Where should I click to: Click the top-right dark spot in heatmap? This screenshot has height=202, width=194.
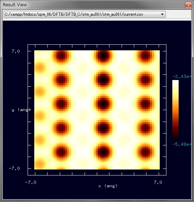tap(145, 56)
